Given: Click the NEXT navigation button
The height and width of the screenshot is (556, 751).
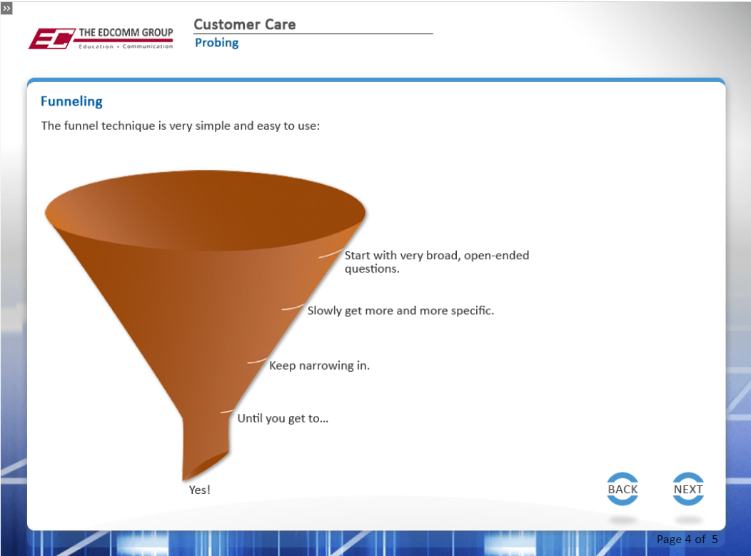Looking at the screenshot, I should coord(687,489).
